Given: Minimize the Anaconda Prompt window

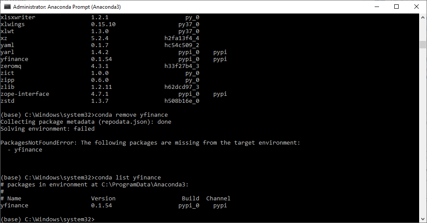Looking at the screenshot, I should pos(376,7).
